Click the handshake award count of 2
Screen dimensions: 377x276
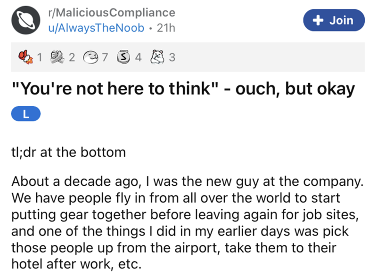point(72,58)
